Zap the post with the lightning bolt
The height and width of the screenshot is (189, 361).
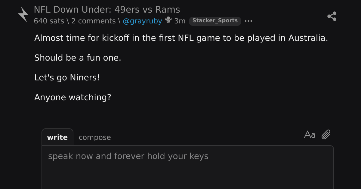(23, 14)
